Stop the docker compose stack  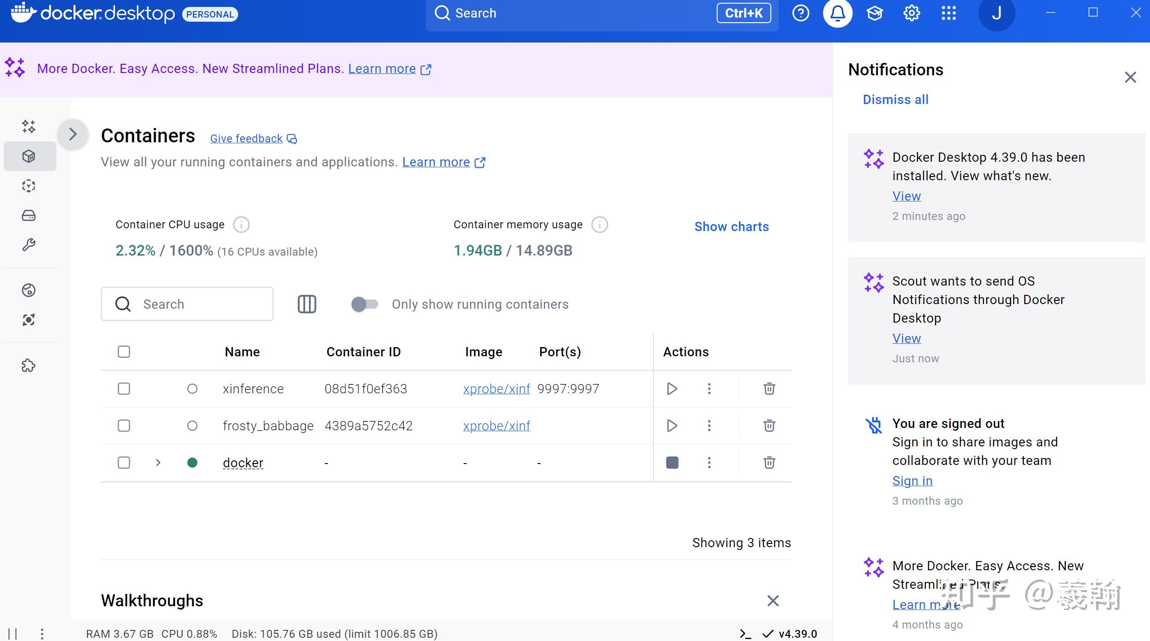[672, 463]
